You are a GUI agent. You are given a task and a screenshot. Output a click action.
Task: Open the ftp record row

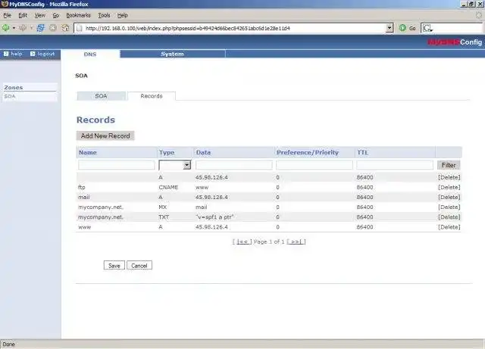point(268,187)
